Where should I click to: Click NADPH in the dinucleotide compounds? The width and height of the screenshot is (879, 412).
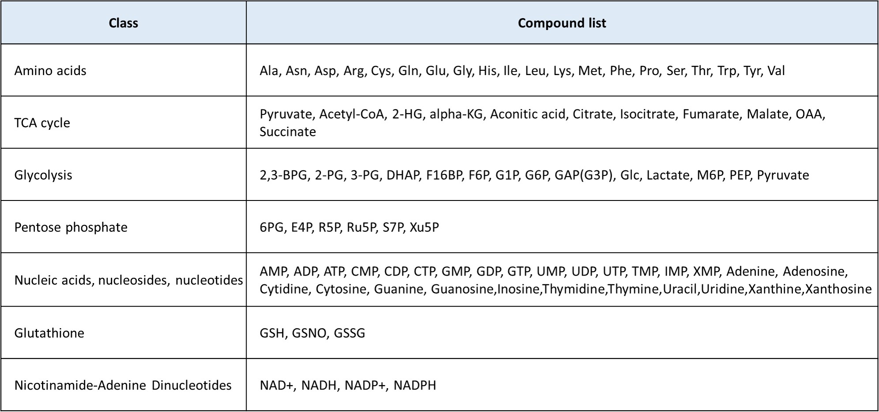click(415, 385)
